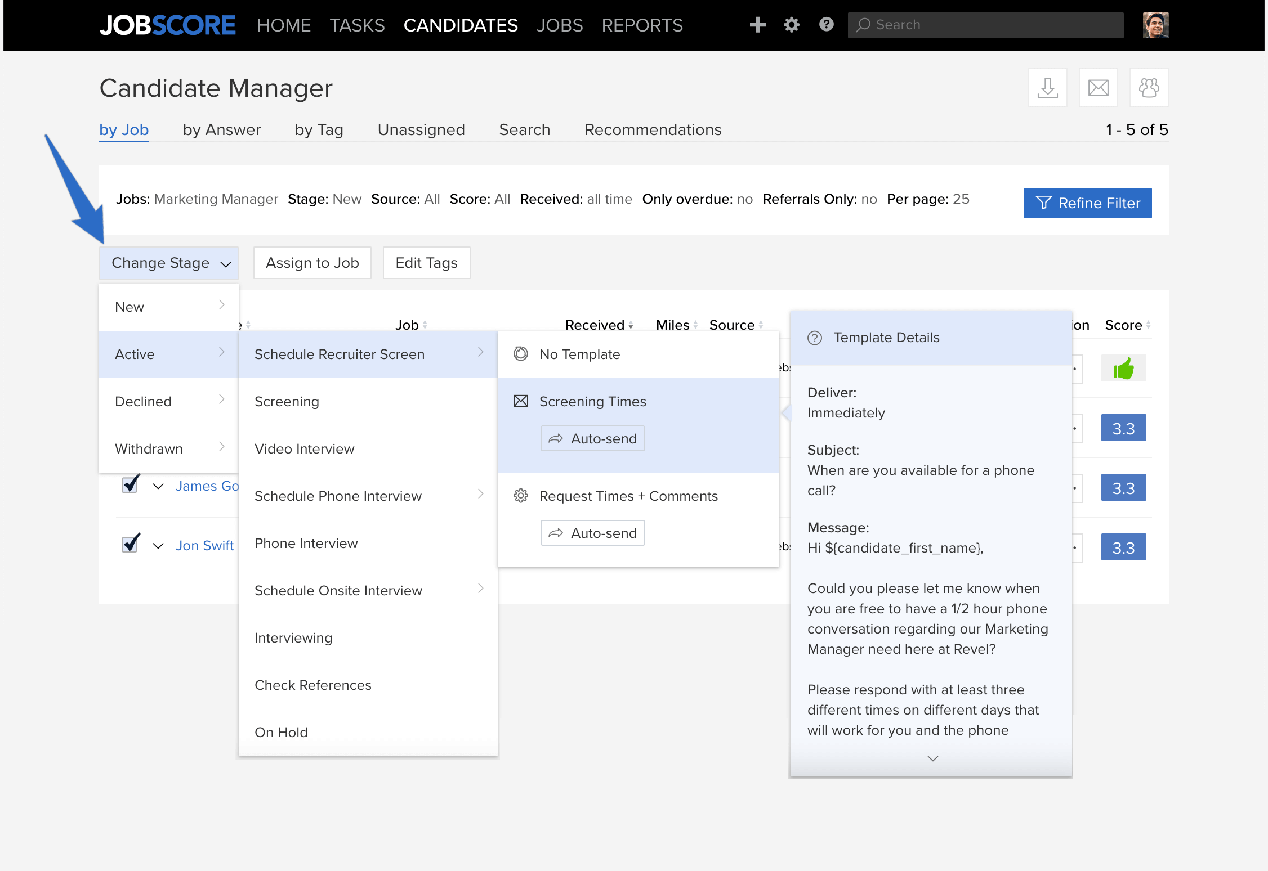Image resolution: width=1268 pixels, height=871 pixels.
Task: Open user profile avatar photo
Action: tap(1155, 25)
